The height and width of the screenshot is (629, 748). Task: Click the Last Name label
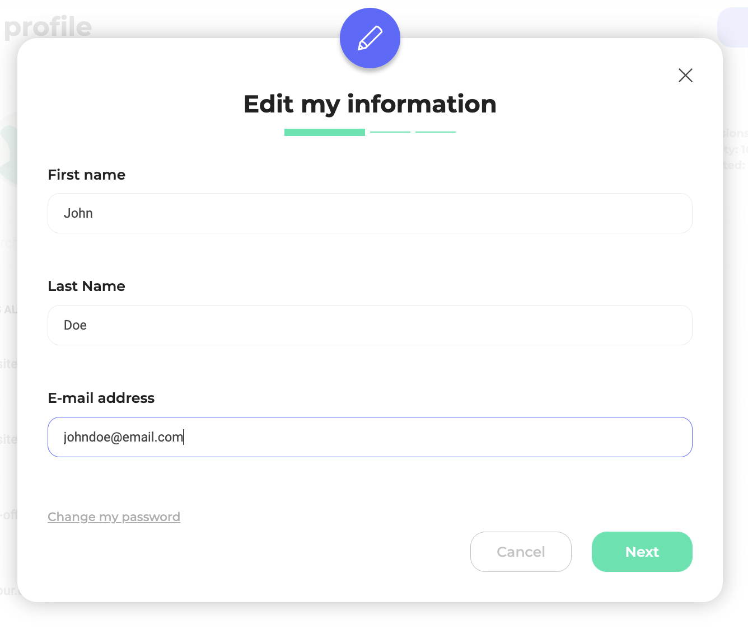[87, 286]
